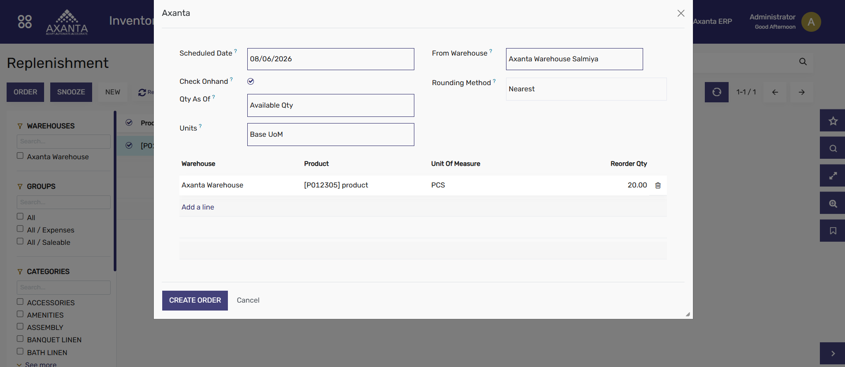Click the refresh icon button near pager
The height and width of the screenshot is (367, 845).
click(717, 92)
